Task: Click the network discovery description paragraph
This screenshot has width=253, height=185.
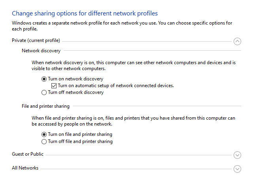Action: point(134,66)
